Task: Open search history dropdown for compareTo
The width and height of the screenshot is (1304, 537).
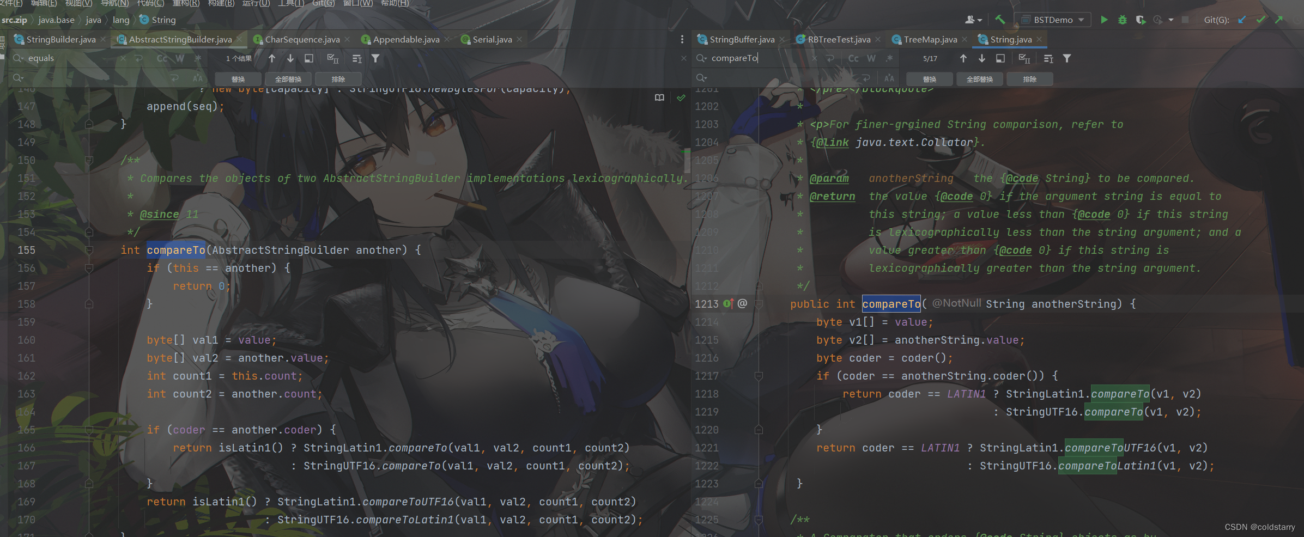Action: [701, 58]
